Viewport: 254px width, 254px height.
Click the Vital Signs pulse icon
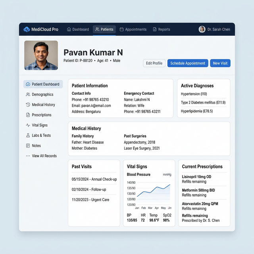pos(28,125)
